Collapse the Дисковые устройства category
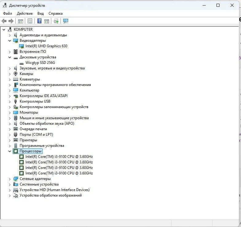This screenshot has width=241, height=227. coord(10,57)
